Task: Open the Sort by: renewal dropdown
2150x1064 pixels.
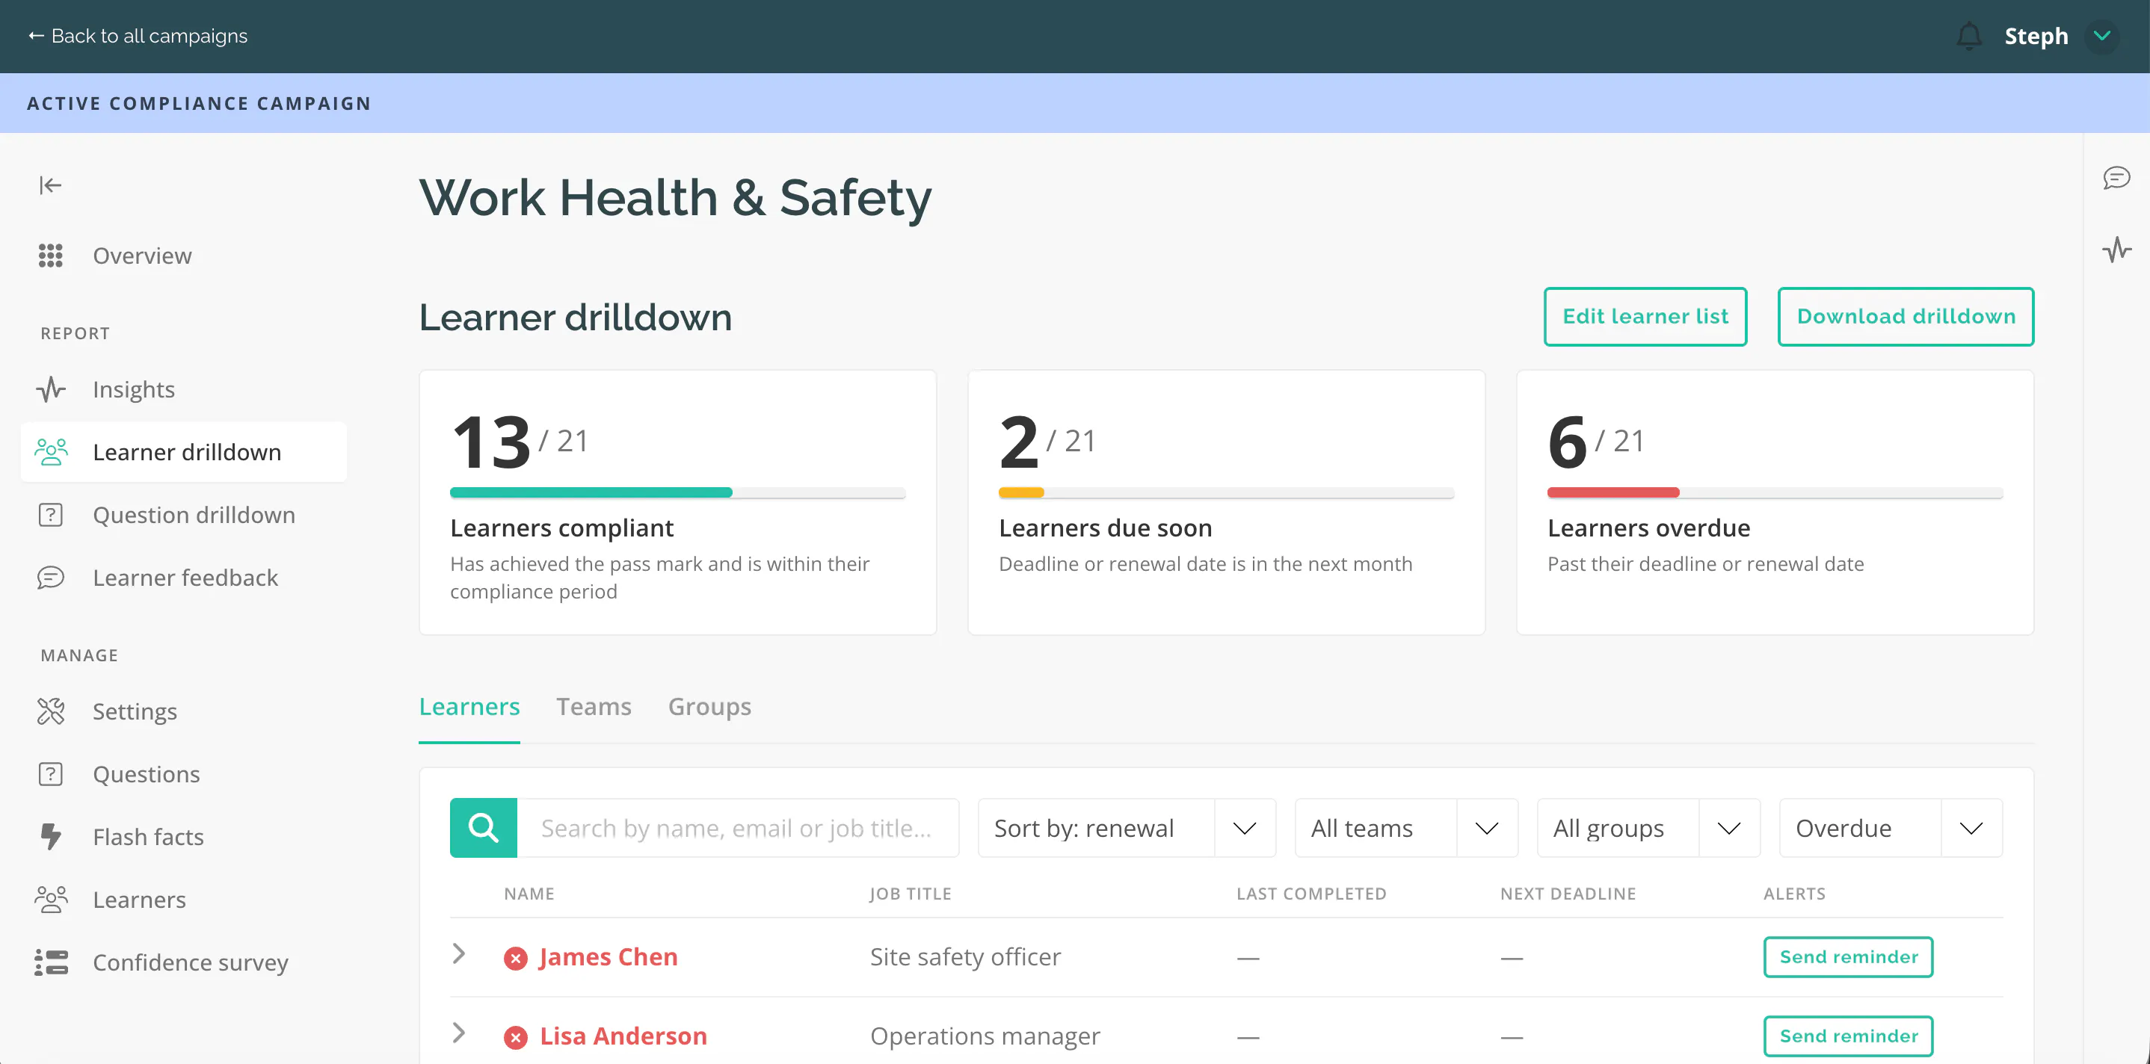Action: 1127,828
